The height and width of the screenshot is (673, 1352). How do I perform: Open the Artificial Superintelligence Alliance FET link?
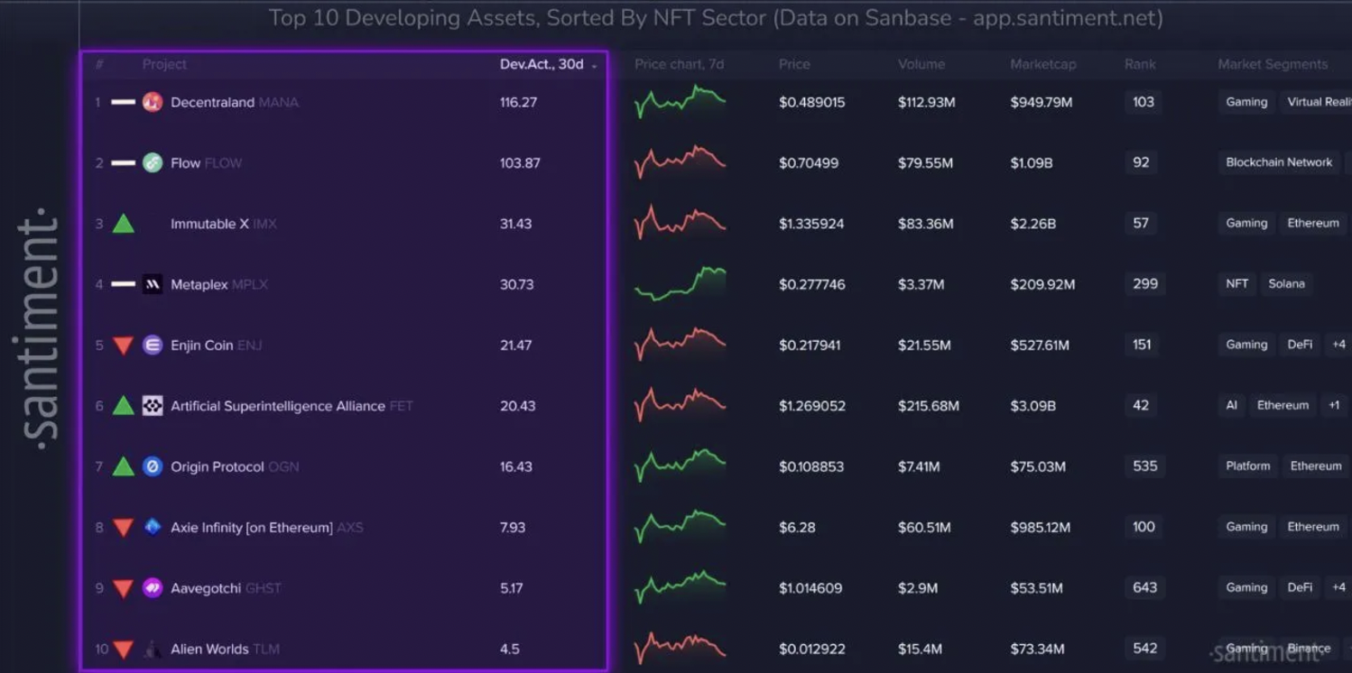[292, 406]
